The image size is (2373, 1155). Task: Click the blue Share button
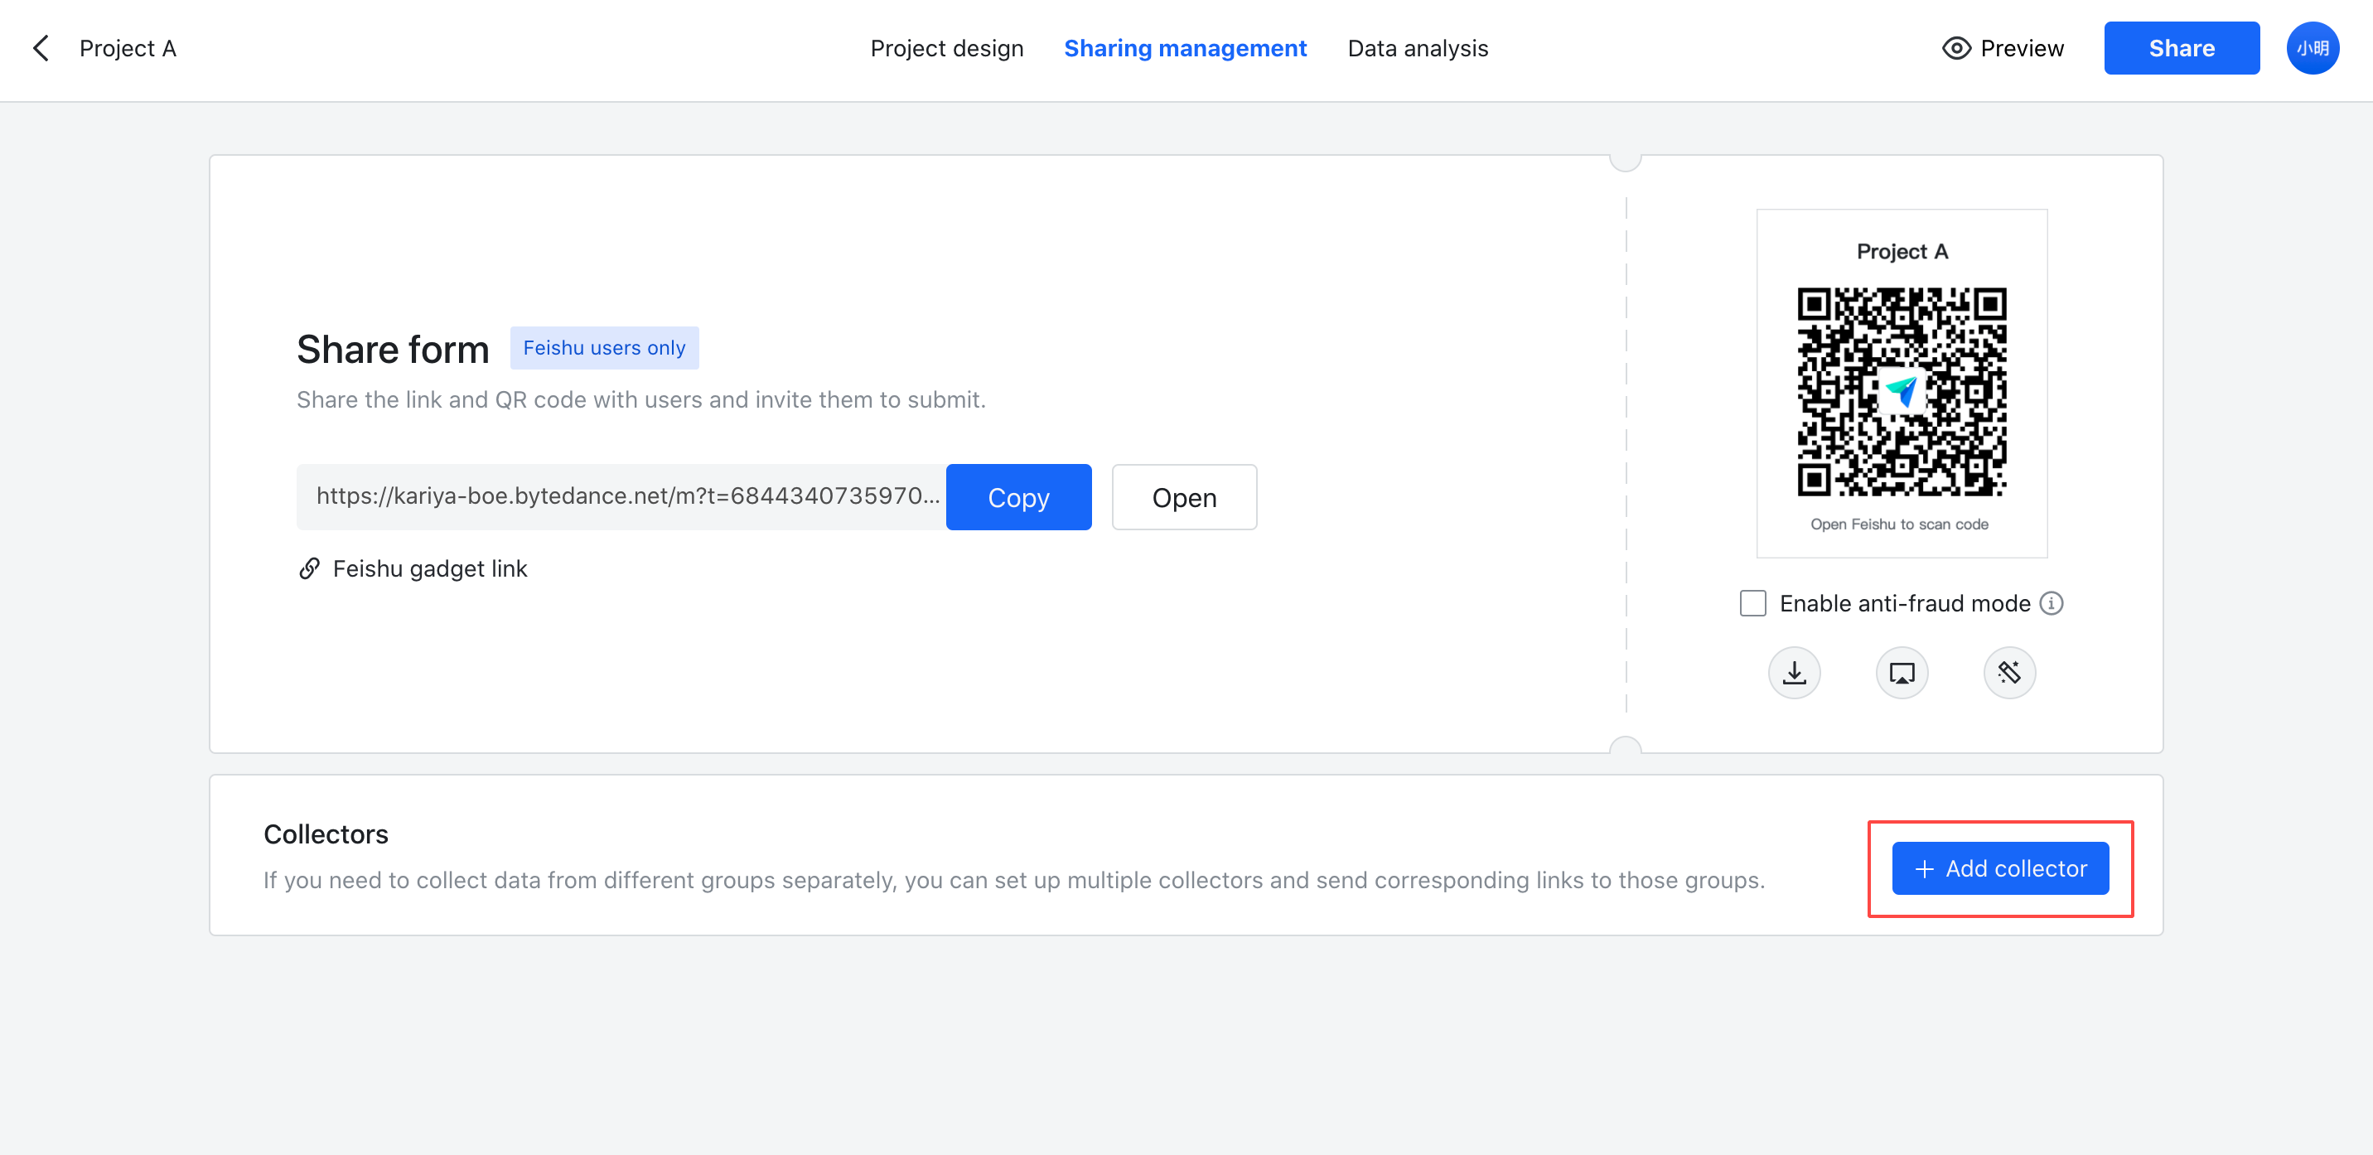coord(2181,48)
